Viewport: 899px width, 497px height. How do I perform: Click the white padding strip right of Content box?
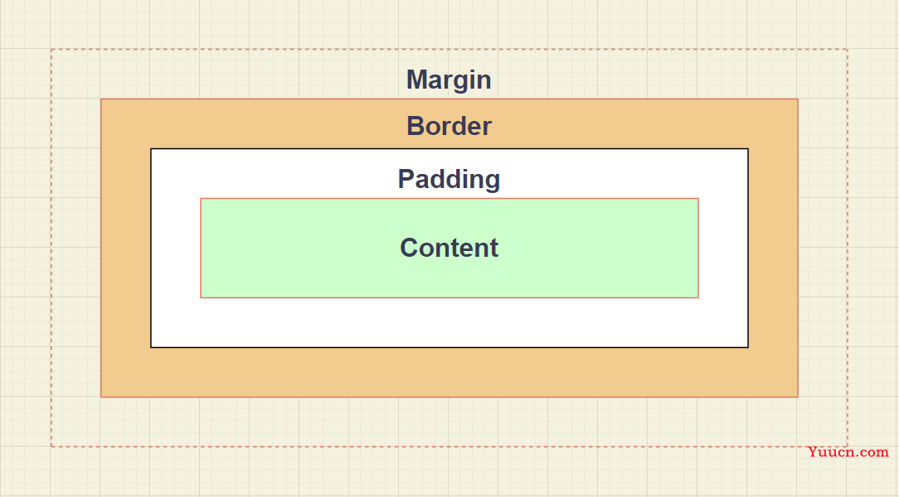(723, 248)
